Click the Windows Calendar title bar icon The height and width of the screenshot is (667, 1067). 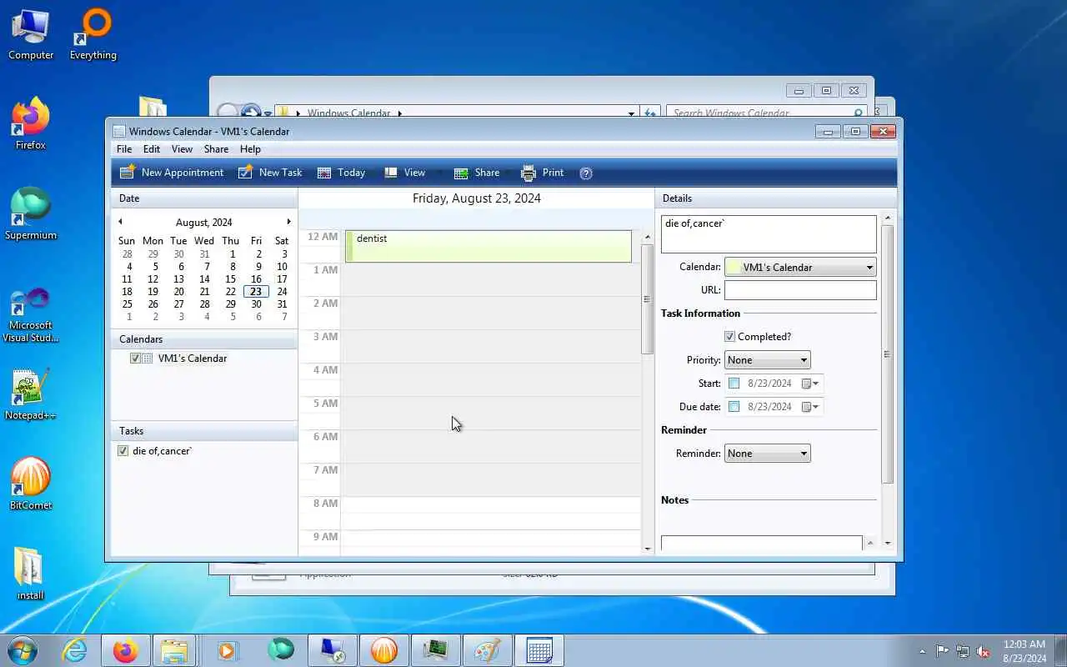tap(119, 132)
